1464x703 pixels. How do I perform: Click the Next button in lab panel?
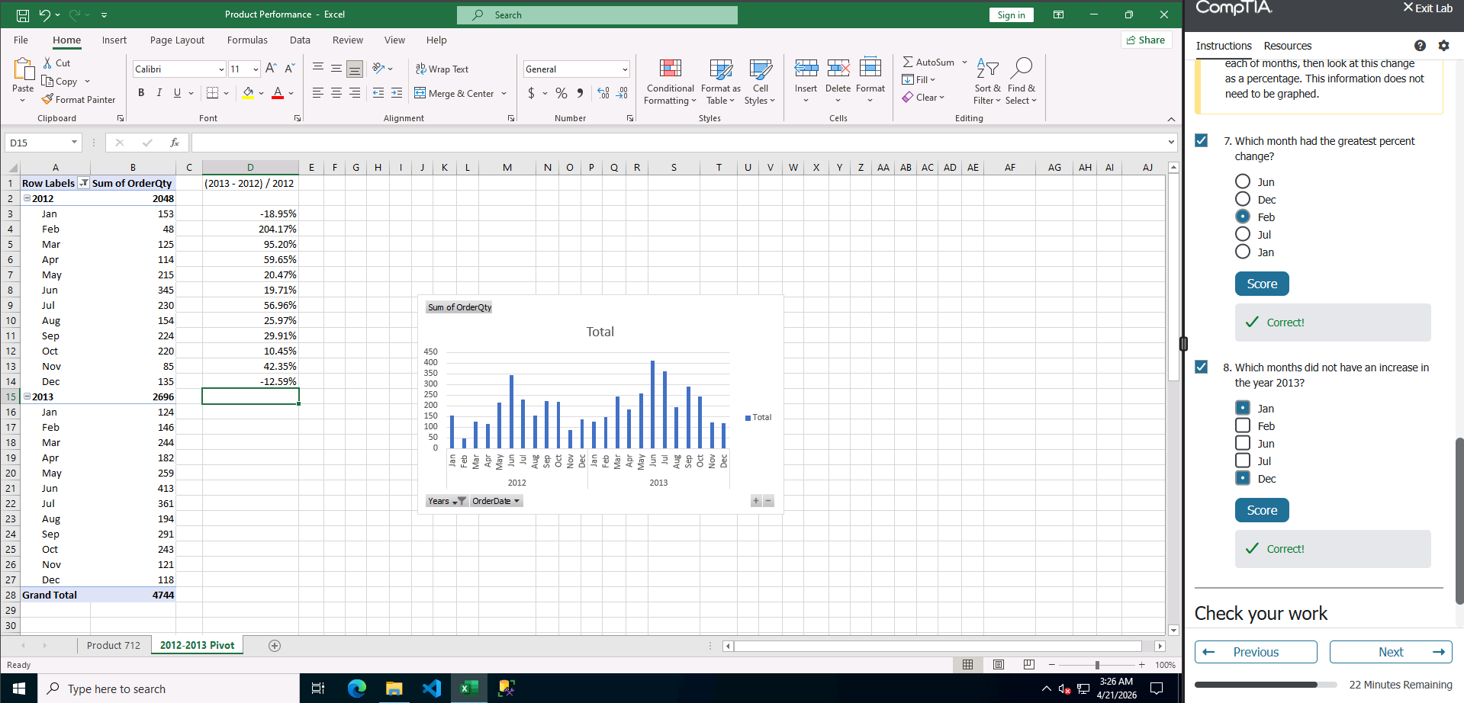(1390, 652)
